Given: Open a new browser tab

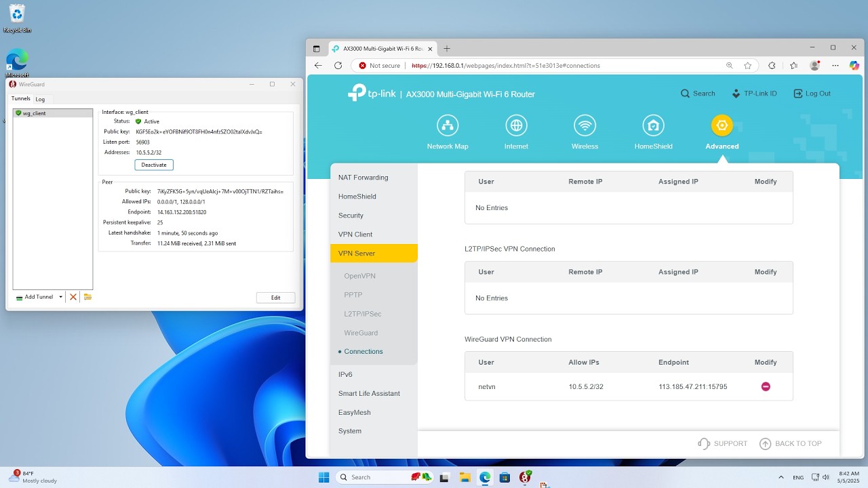Looking at the screenshot, I should click(447, 48).
